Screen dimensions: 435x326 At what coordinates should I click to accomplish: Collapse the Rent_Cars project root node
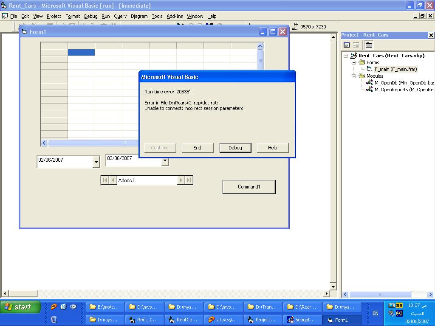345,56
